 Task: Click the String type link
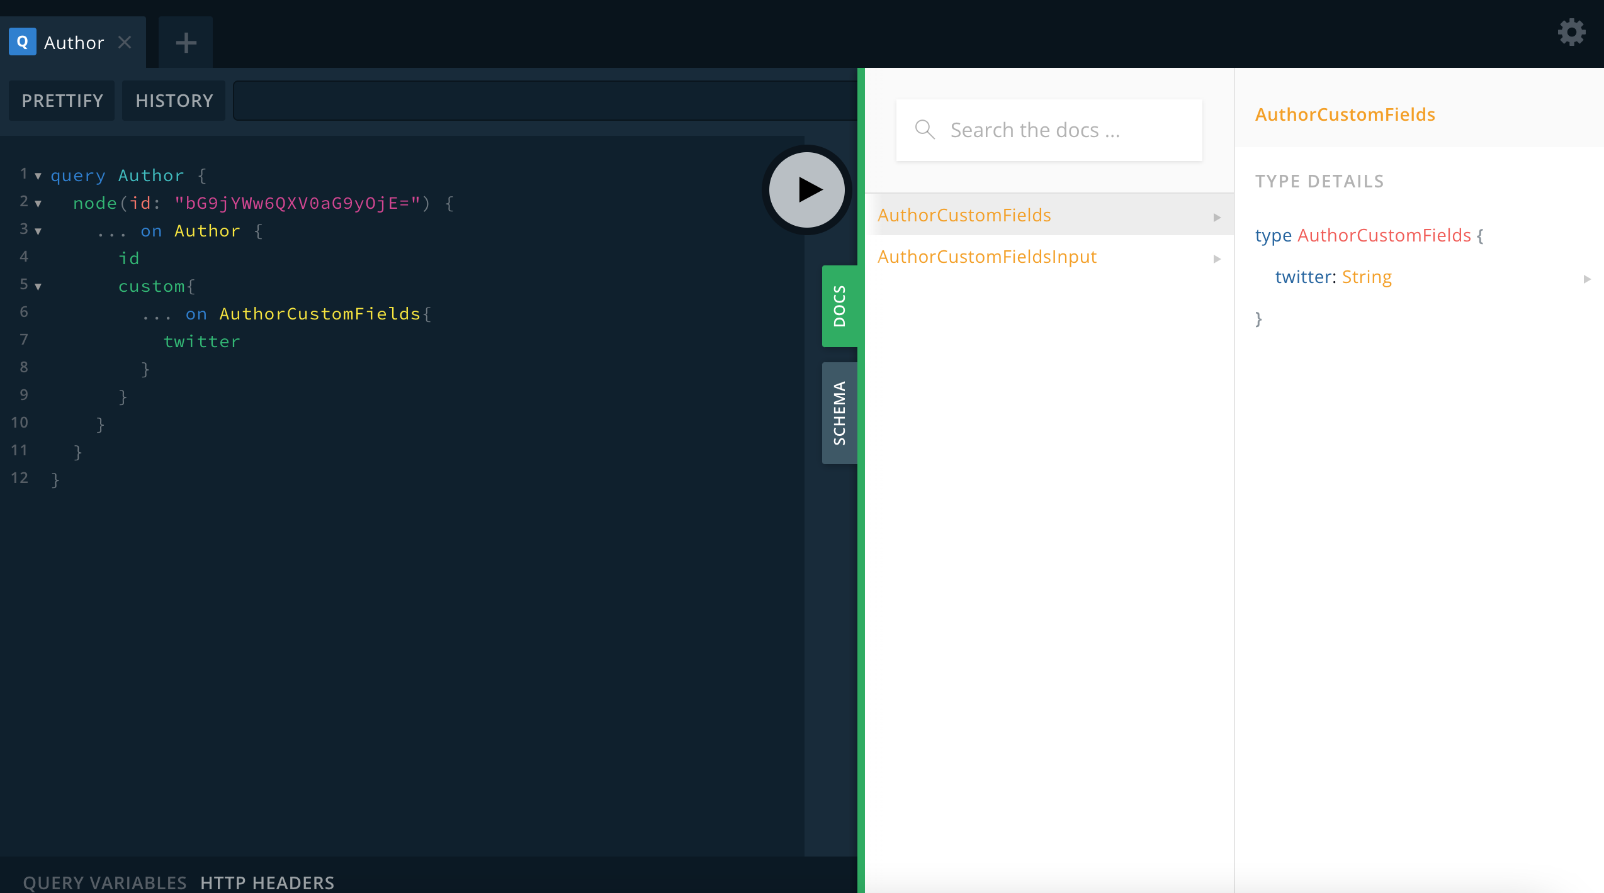point(1367,277)
